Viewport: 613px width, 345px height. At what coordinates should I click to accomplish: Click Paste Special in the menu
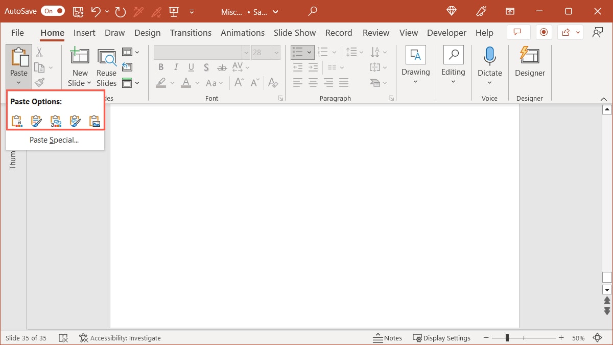click(x=54, y=140)
